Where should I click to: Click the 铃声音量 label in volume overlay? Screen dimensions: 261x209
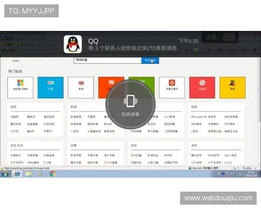[x=130, y=115]
